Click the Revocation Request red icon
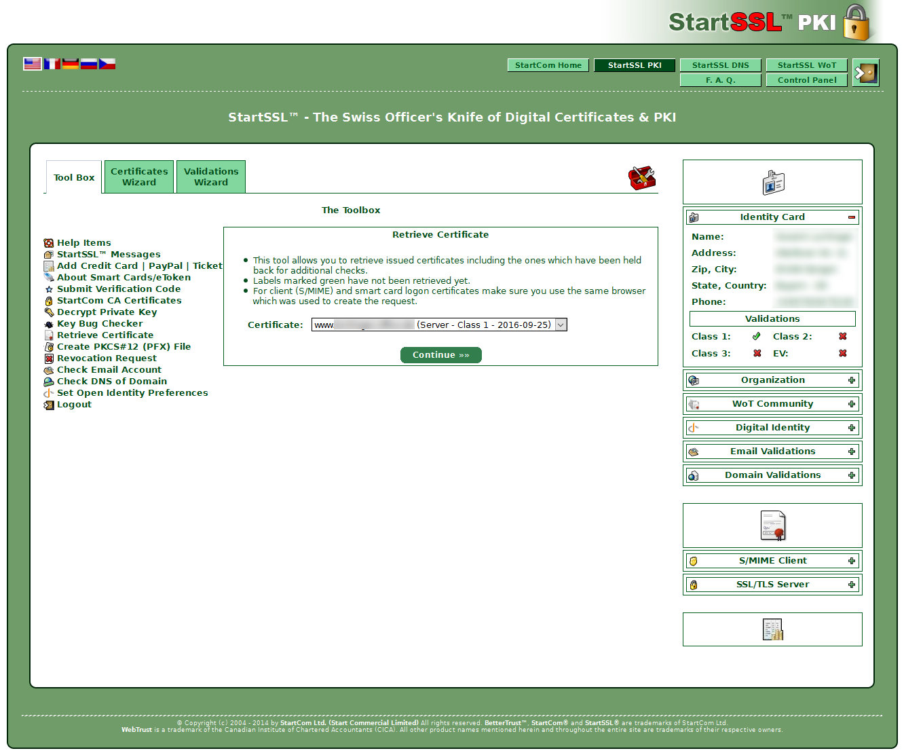This screenshot has width=904, height=755. coord(49,358)
